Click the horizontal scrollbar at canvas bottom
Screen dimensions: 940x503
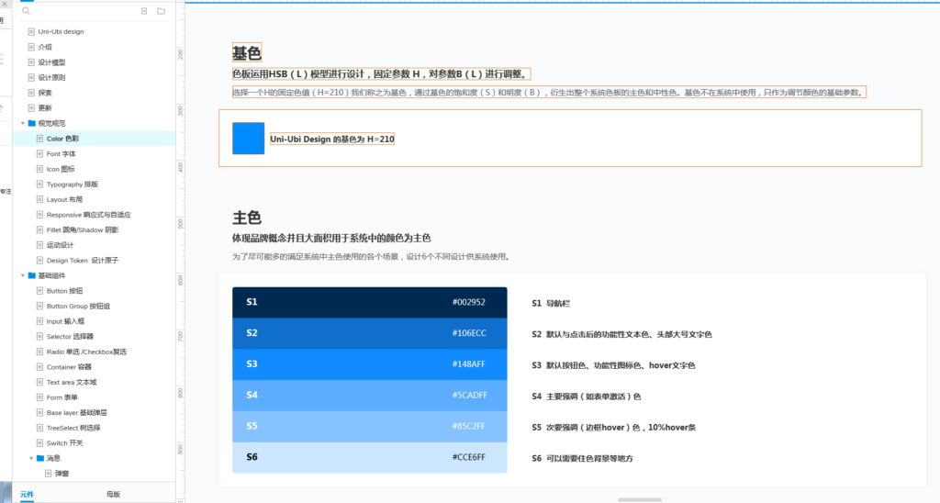(640, 499)
